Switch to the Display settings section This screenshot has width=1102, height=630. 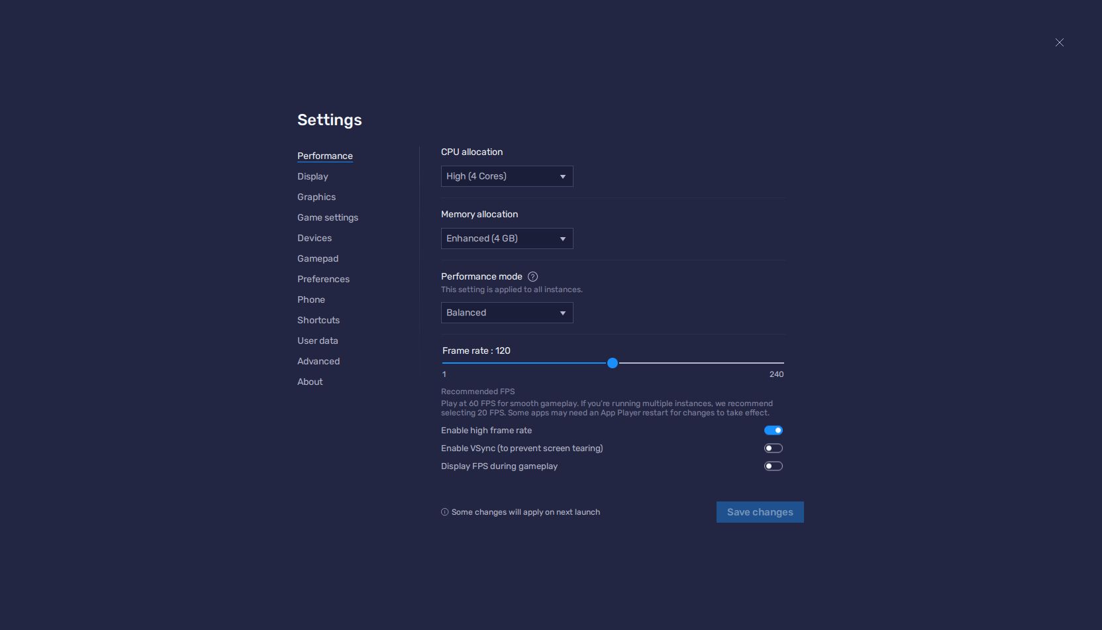312,176
